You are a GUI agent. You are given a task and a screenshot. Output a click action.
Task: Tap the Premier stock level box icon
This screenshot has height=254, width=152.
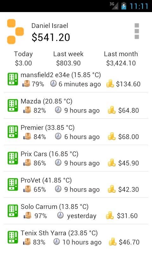pyautogui.click(x=27, y=137)
